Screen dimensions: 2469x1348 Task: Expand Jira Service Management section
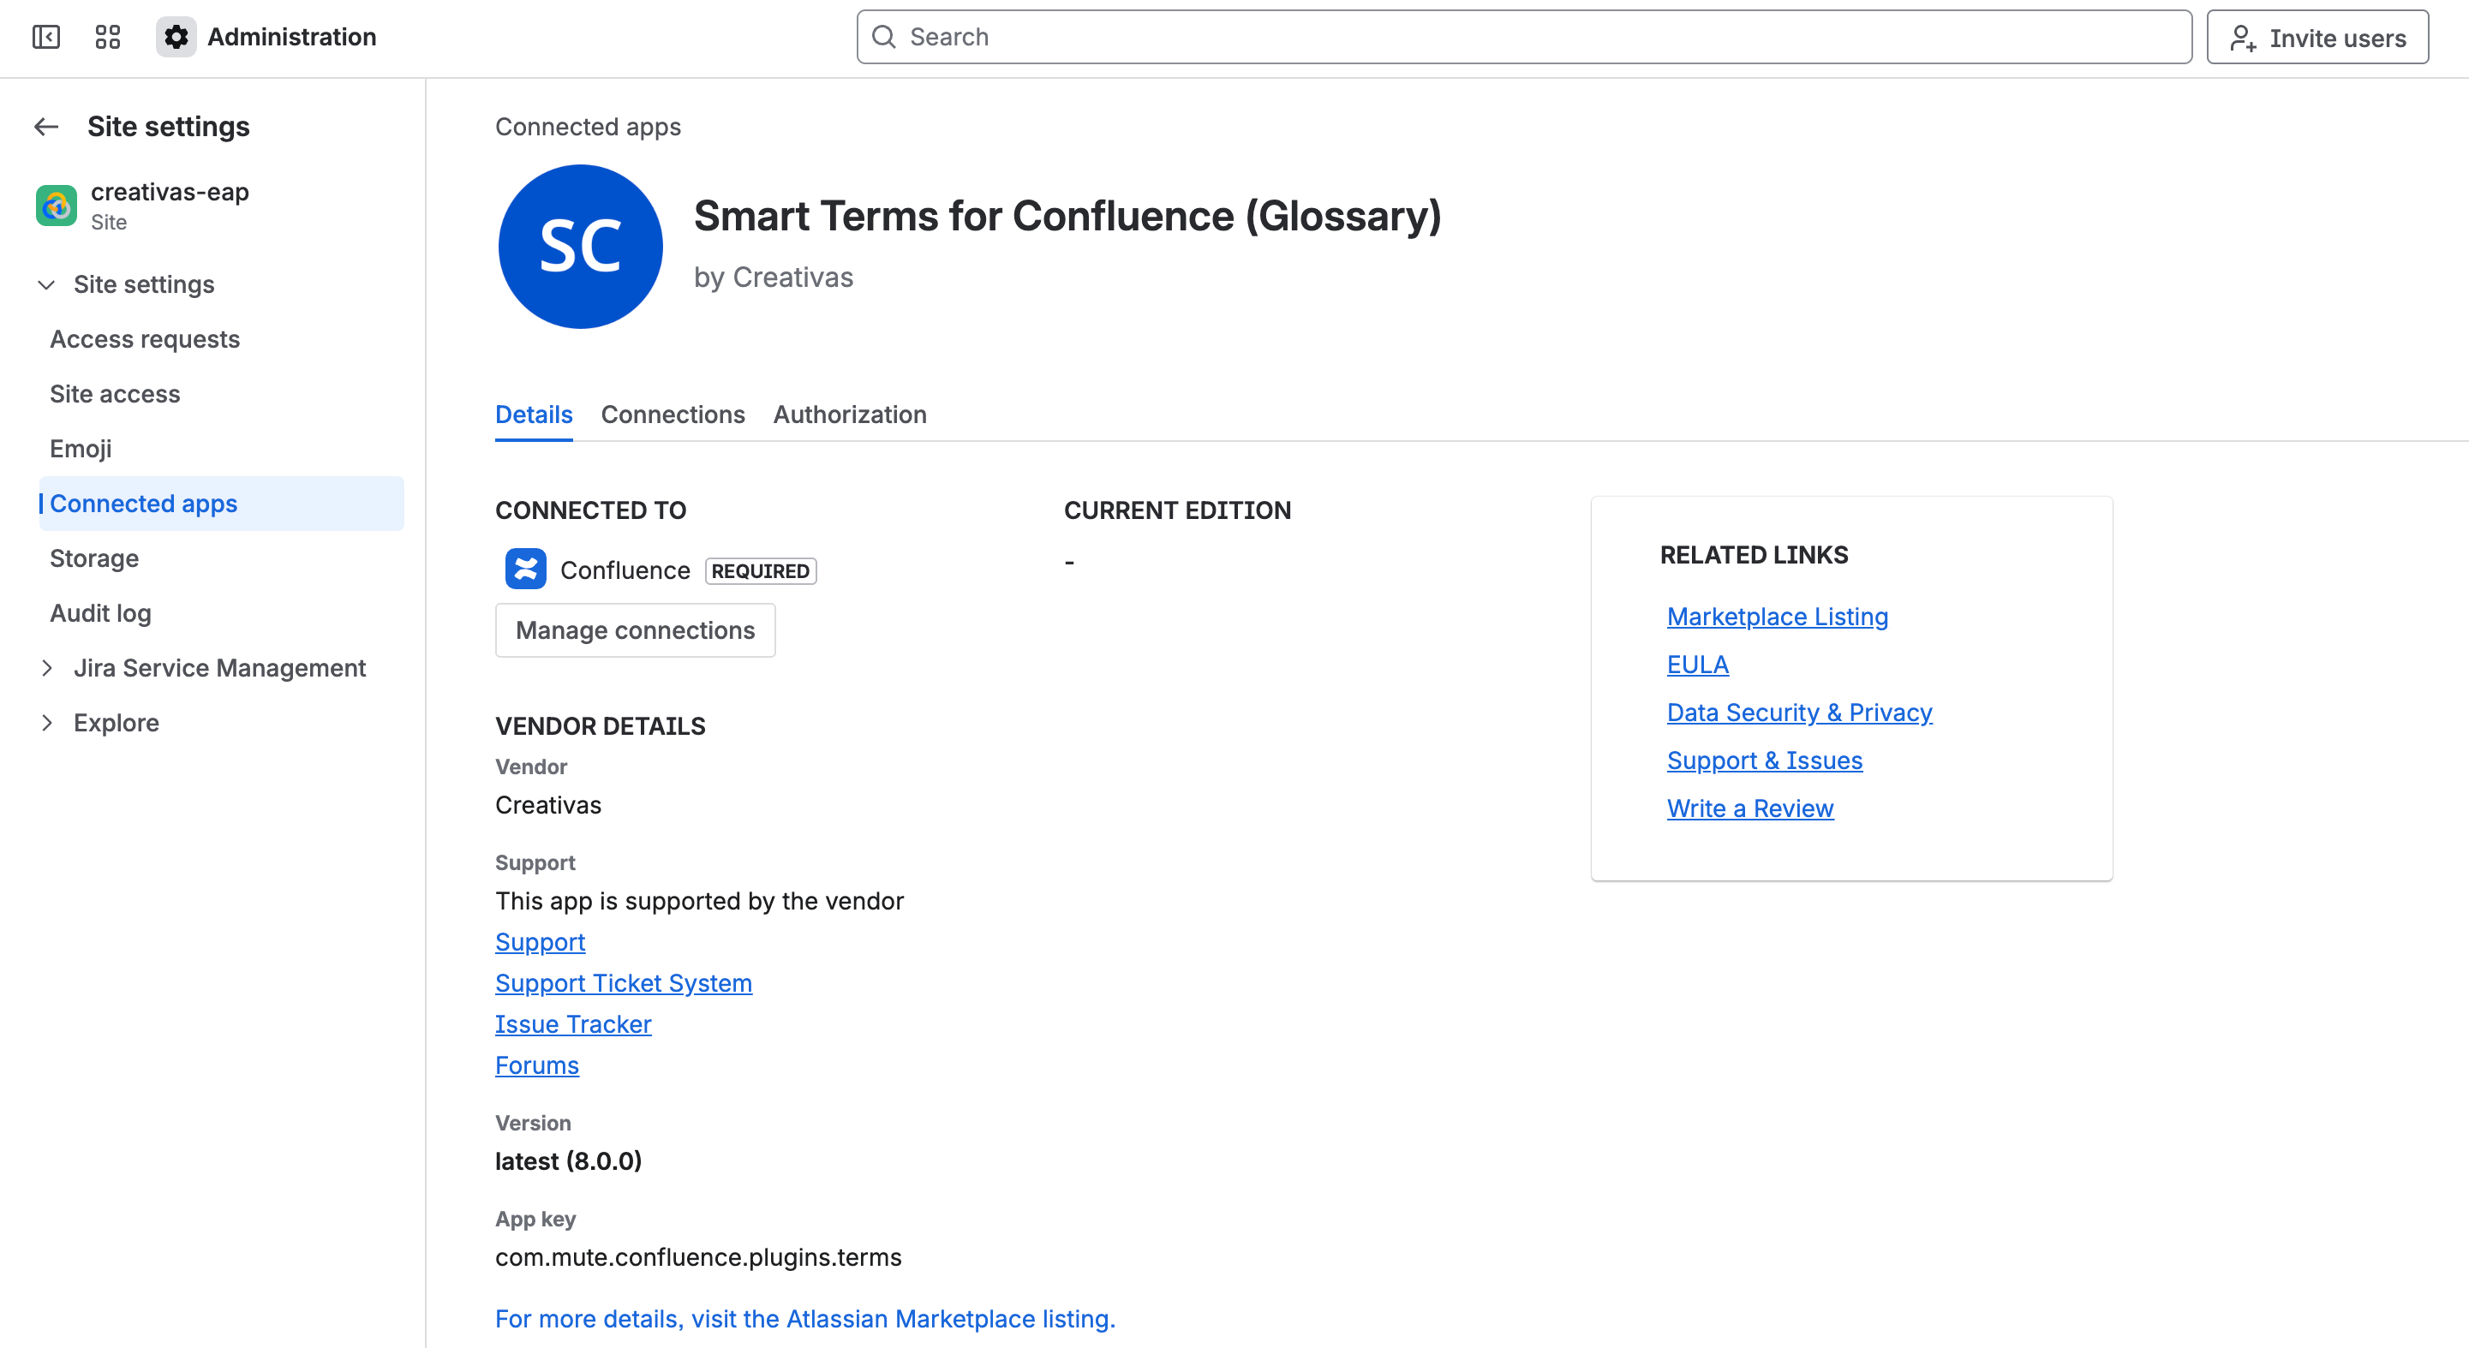click(x=46, y=668)
